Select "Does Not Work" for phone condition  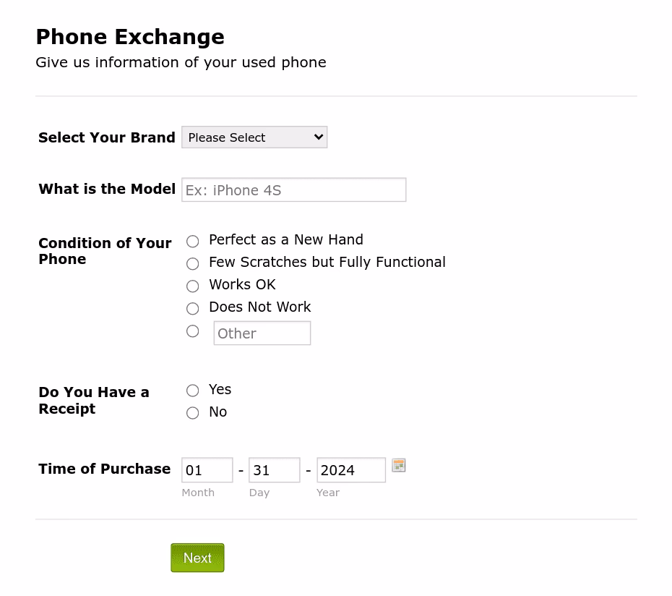[192, 308]
